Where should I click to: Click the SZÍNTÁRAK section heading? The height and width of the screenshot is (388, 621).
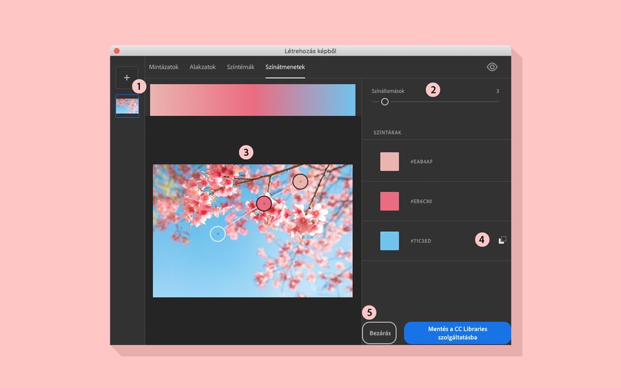click(x=388, y=132)
